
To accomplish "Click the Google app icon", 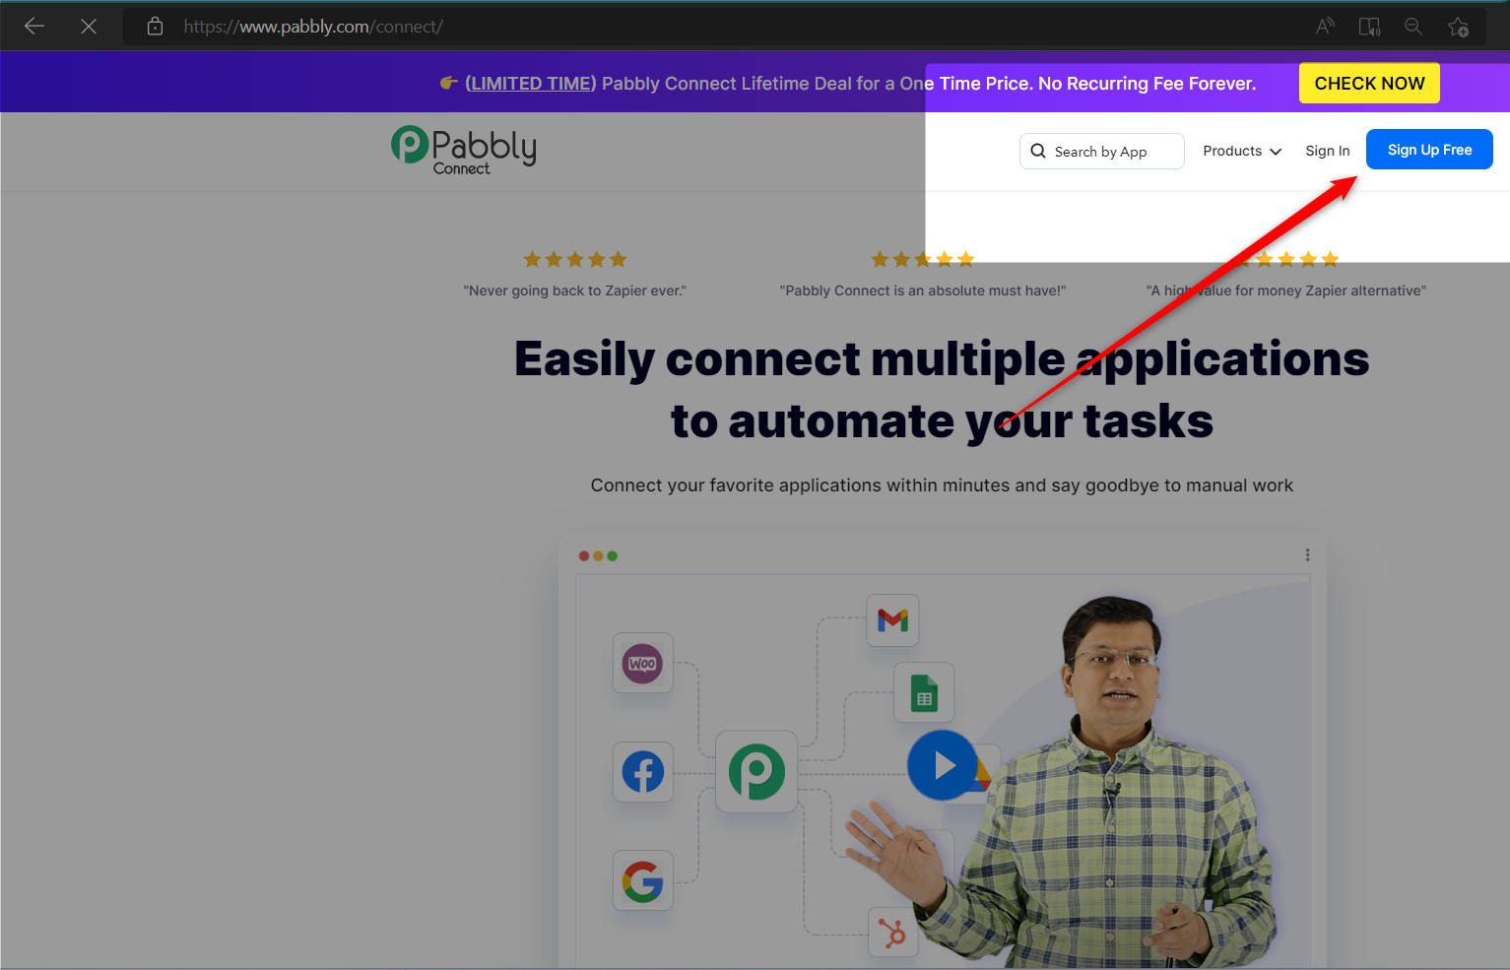I will (643, 881).
